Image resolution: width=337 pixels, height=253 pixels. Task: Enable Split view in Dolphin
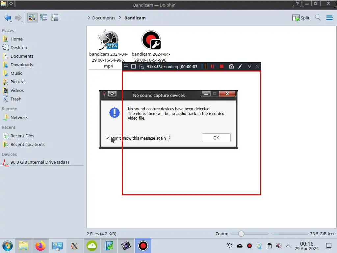(x=301, y=18)
